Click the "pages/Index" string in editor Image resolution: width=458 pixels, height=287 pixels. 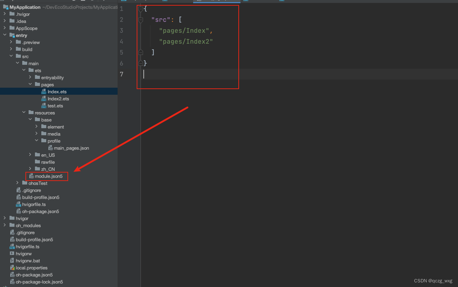click(x=184, y=31)
